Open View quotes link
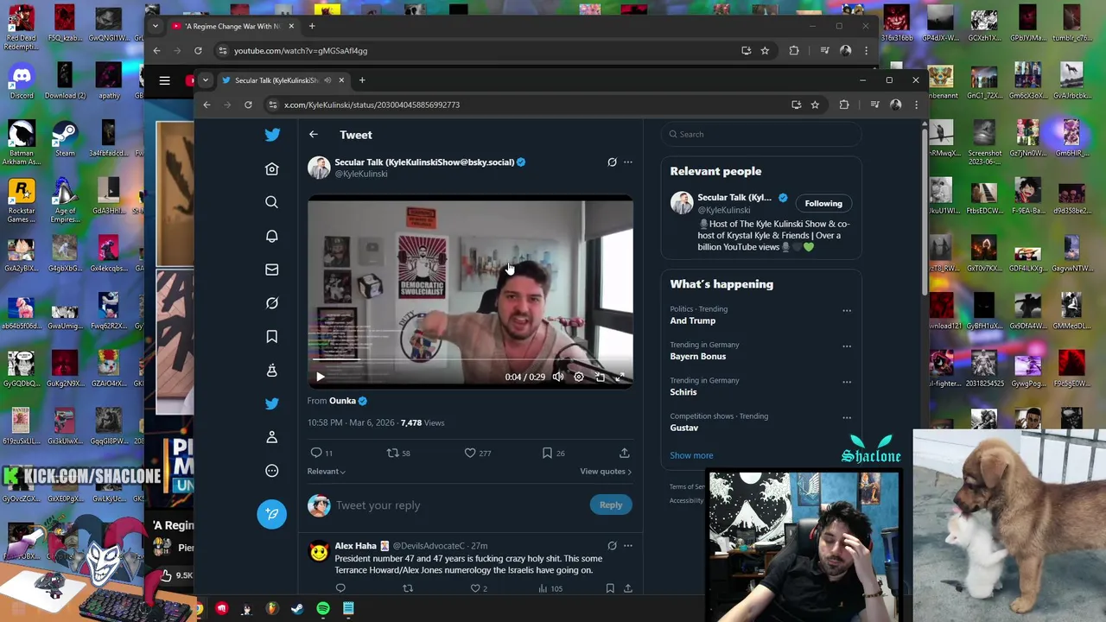The image size is (1106, 622). (606, 472)
